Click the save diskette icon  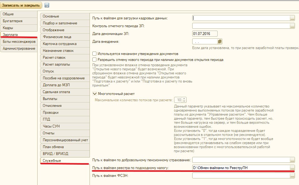47,5
